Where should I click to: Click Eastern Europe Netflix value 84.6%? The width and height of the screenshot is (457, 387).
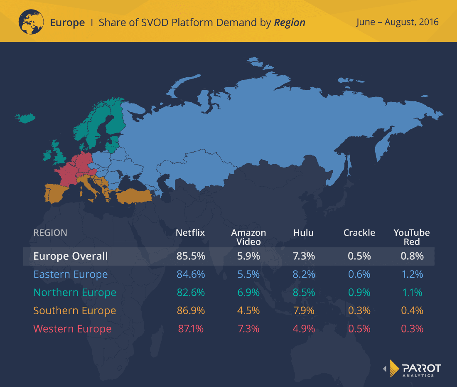(x=191, y=274)
